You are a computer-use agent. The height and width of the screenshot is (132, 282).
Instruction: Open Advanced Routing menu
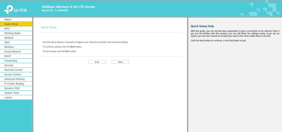tap(14, 79)
